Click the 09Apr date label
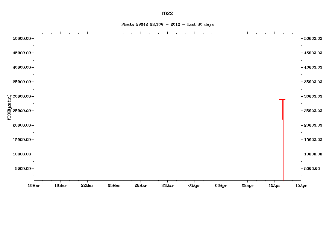 point(247,185)
